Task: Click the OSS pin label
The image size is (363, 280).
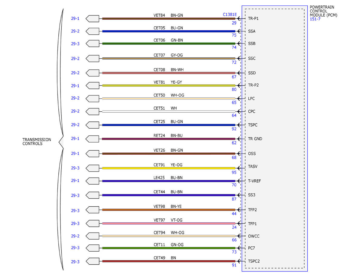Action: pyautogui.click(x=252, y=153)
